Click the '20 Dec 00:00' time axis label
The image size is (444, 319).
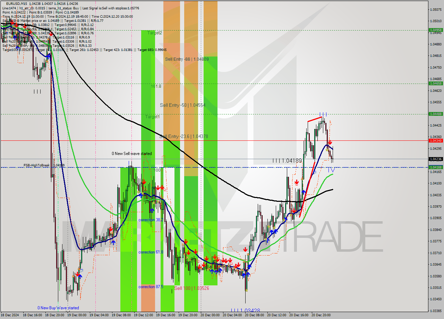pos(210,315)
